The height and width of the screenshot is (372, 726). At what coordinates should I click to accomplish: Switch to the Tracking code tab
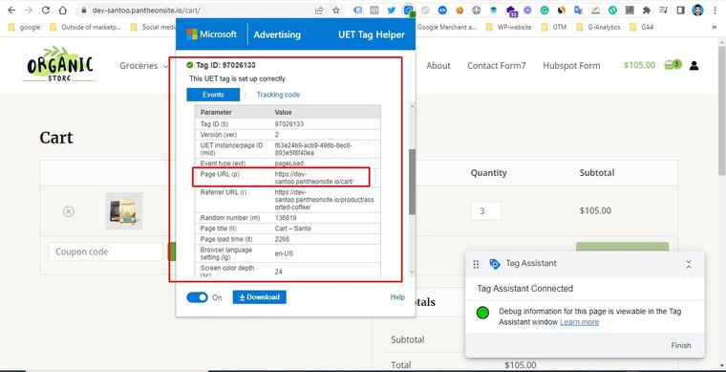[278, 95]
